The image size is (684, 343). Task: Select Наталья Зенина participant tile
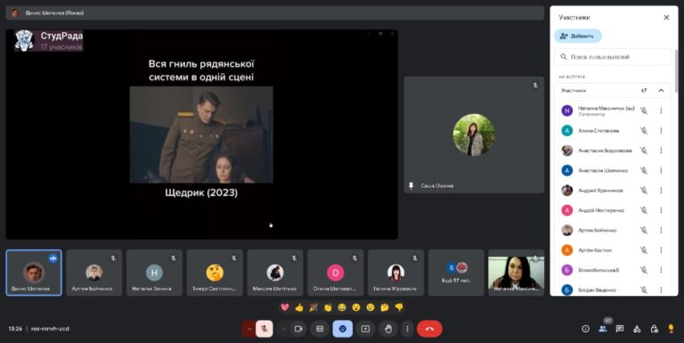[x=154, y=273]
